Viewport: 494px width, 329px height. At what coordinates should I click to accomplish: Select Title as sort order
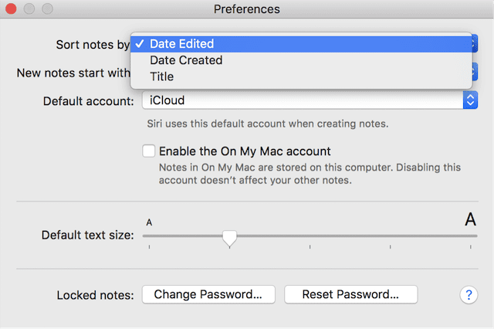click(162, 76)
